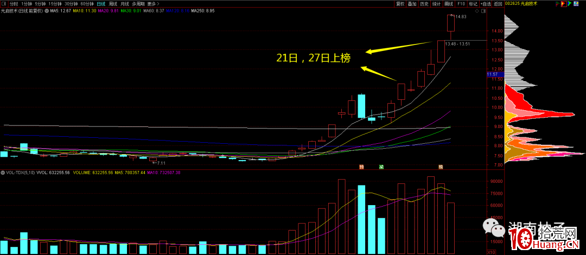The width and height of the screenshot is (586, 255).
Task: Click the MA250: 8.95 indicator label
Action: coord(202,11)
